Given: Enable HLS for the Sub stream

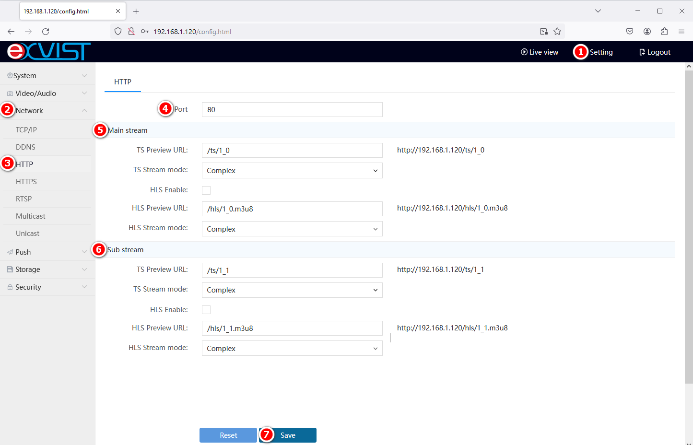Looking at the screenshot, I should (x=206, y=310).
